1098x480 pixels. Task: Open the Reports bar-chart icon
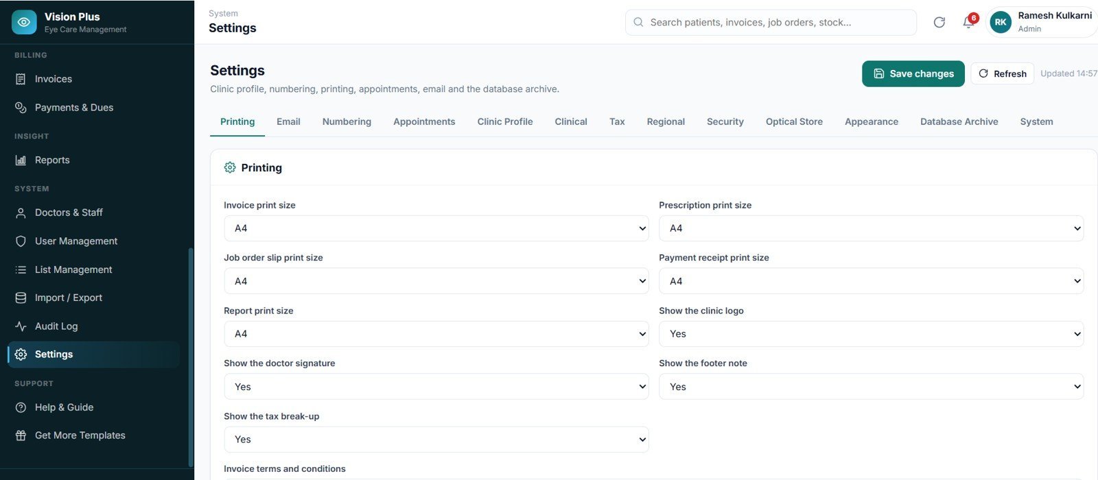(x=21, y=160)
